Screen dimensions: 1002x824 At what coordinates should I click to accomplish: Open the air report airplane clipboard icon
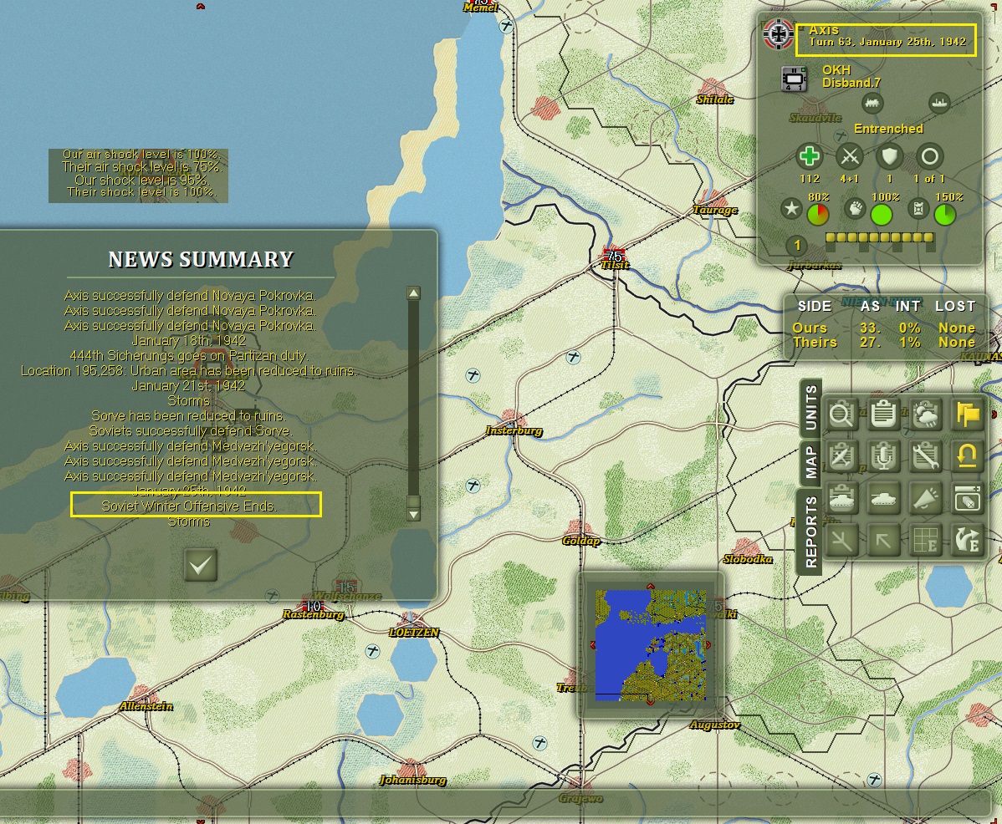point(841,456)
